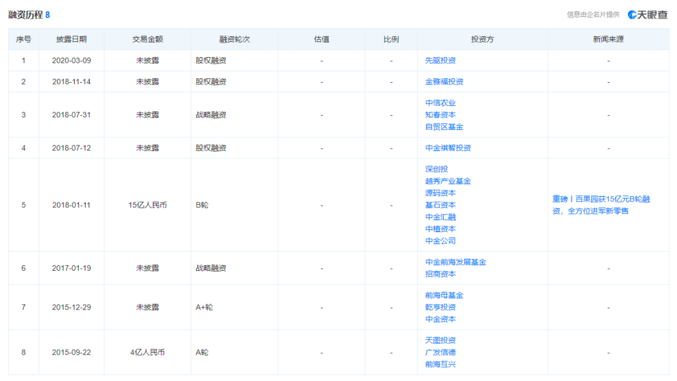
Task: Click 股权融资 in the 2018-07-12 row
Action: click(211, 148)
